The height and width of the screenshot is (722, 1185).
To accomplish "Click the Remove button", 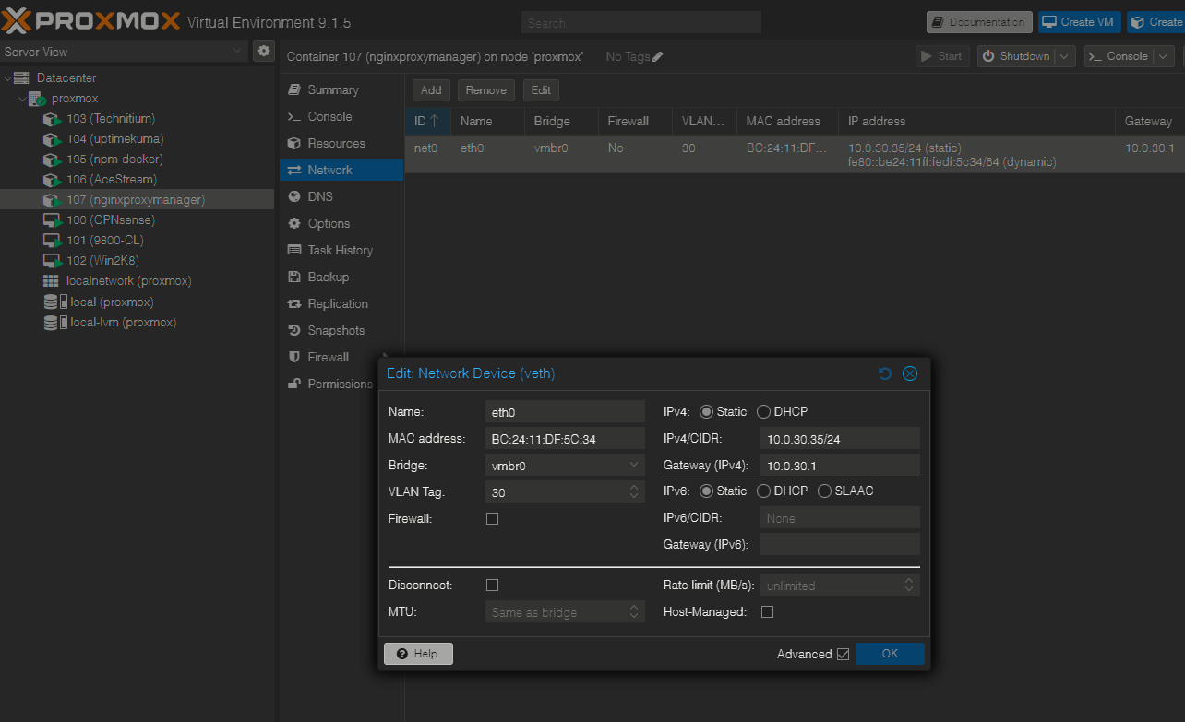I will (x=485, y=90).
